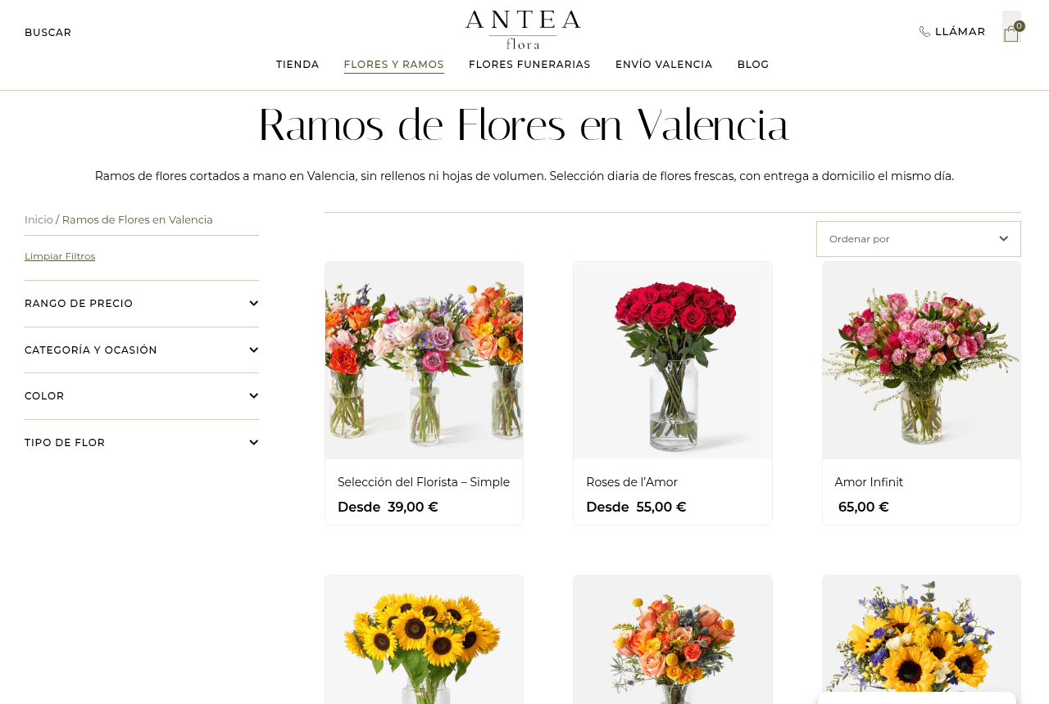Click Limpiar Filtros link
This screenshot has height=704, width=1049.
[60, 256]
